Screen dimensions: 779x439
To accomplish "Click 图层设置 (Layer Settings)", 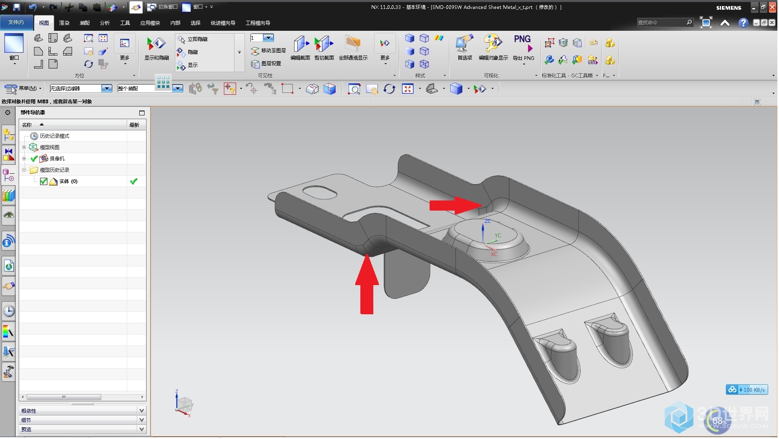I will click(266, 64).
